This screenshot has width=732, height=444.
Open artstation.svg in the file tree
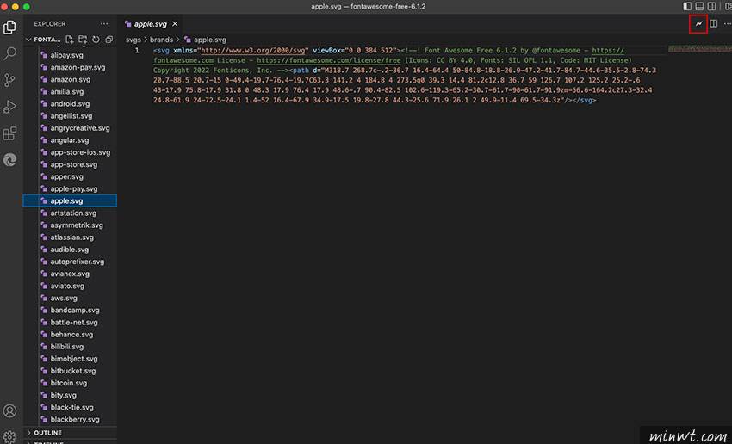pos(73,213)
